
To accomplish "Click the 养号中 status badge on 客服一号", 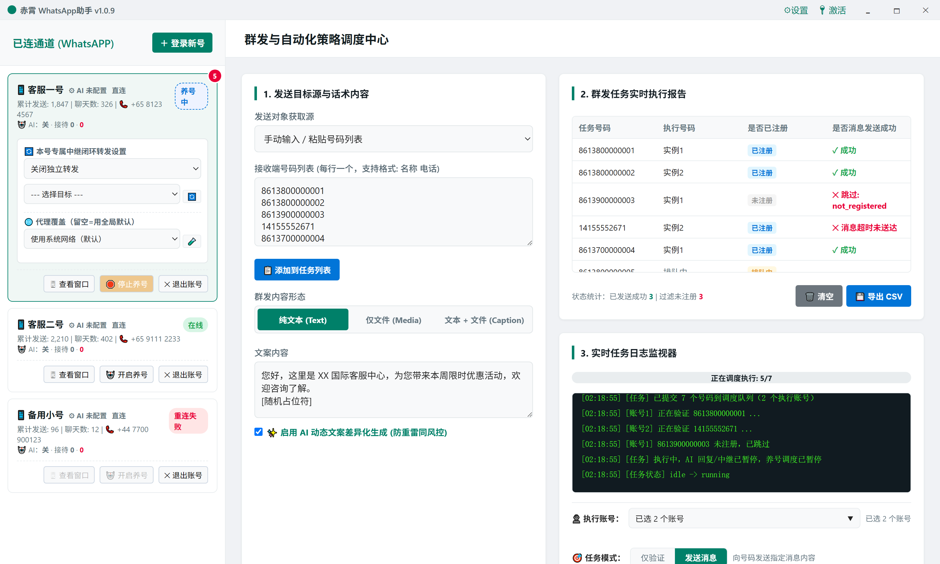I will point(191,97).
